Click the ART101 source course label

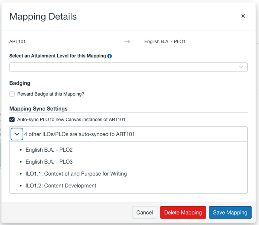(x=17, y=42)
